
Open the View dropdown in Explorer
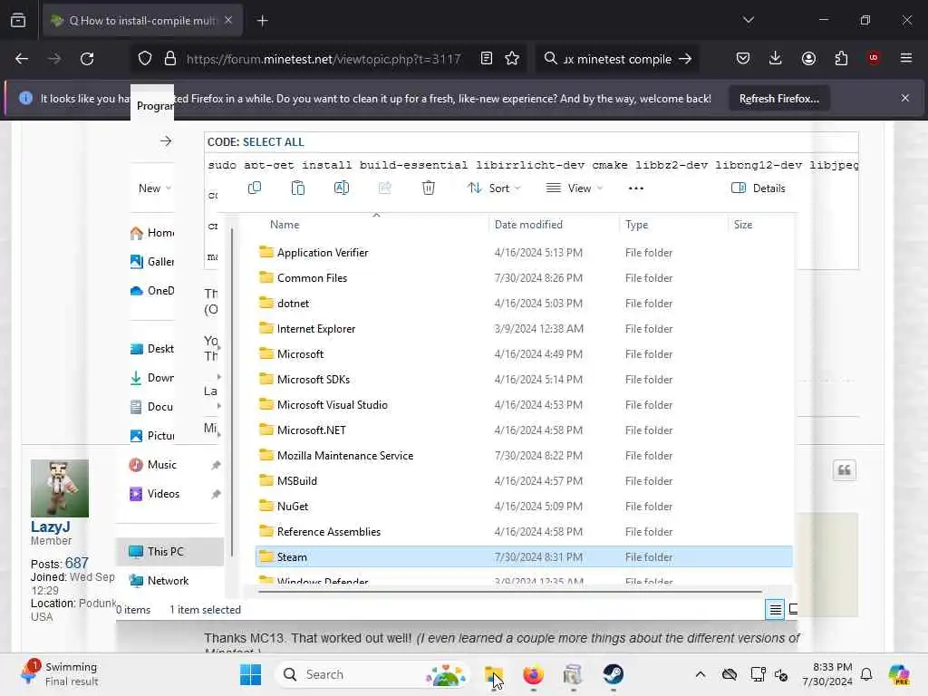[574, 188]
